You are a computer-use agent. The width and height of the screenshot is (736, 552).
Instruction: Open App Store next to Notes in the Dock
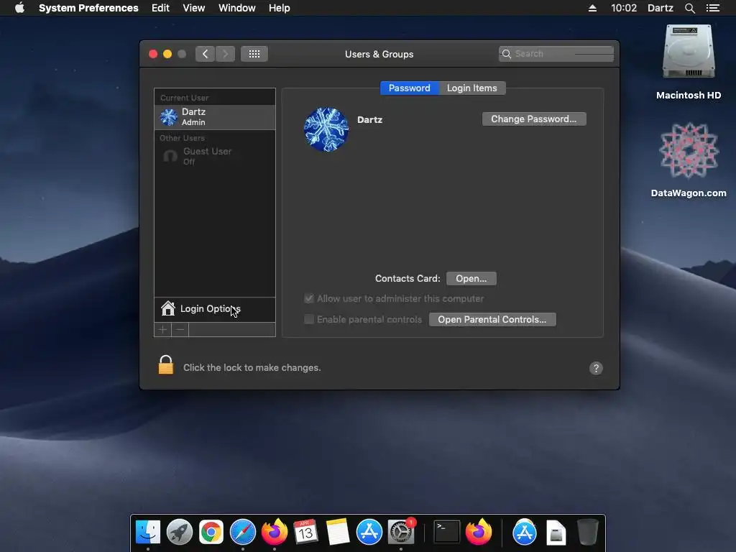(x=369, y=532)
